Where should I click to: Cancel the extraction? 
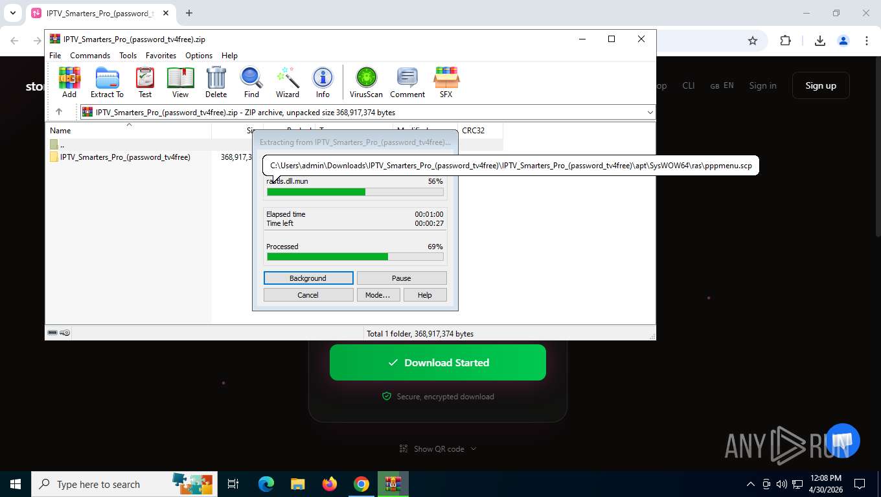coord(308,295)
